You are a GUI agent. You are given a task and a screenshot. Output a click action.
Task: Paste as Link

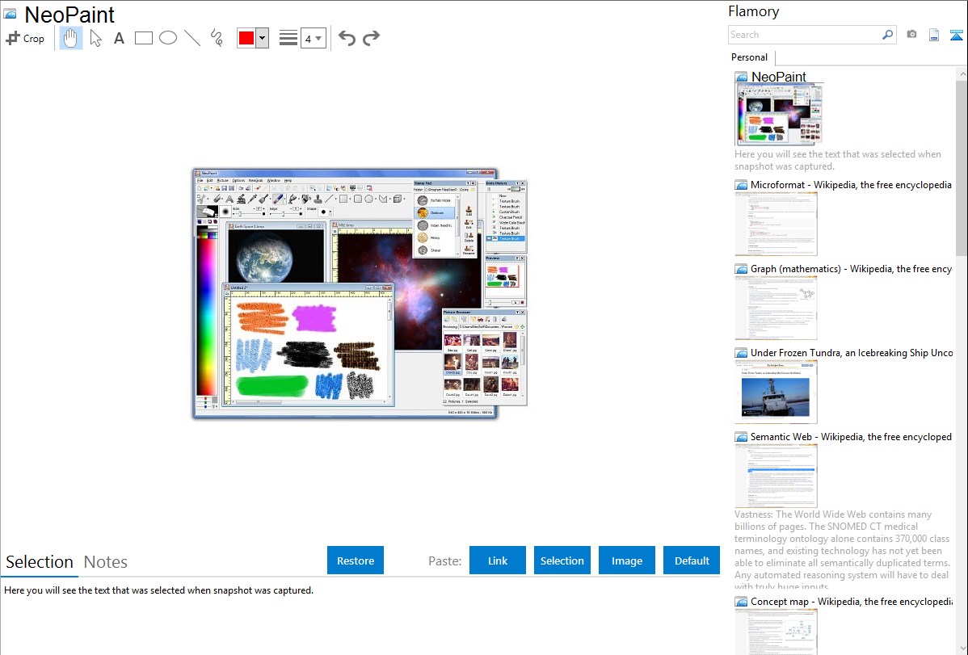(498, 561)
